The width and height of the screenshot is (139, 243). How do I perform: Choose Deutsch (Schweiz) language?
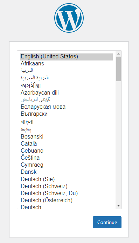[x=66, y=186]
